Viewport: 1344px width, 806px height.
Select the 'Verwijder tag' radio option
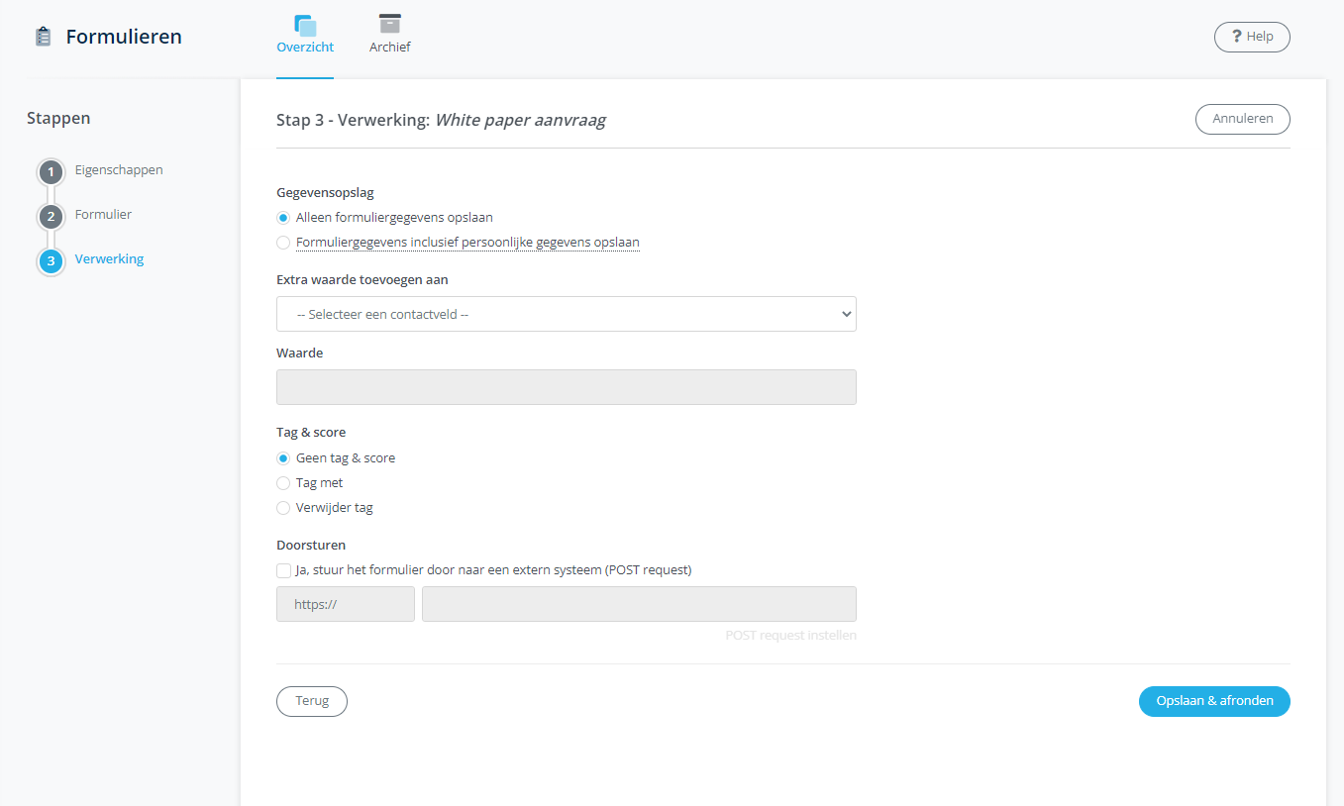[283, 508]
